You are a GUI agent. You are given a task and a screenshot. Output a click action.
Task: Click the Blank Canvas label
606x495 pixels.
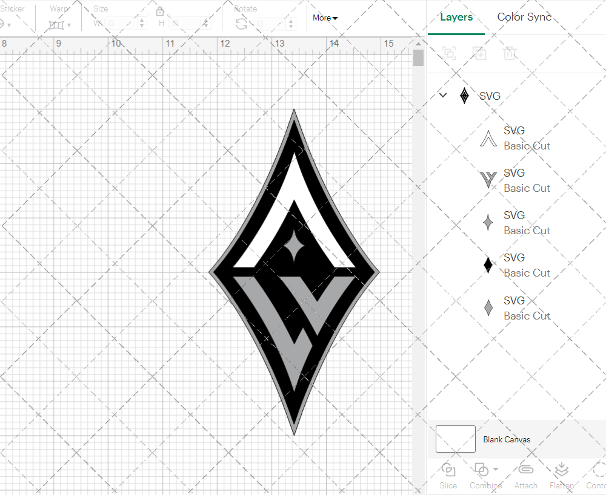507,439
